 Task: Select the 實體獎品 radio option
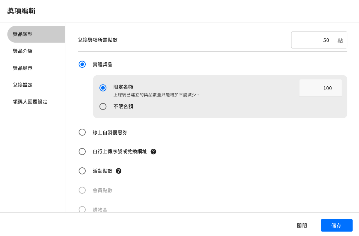(x=82, y=64)
